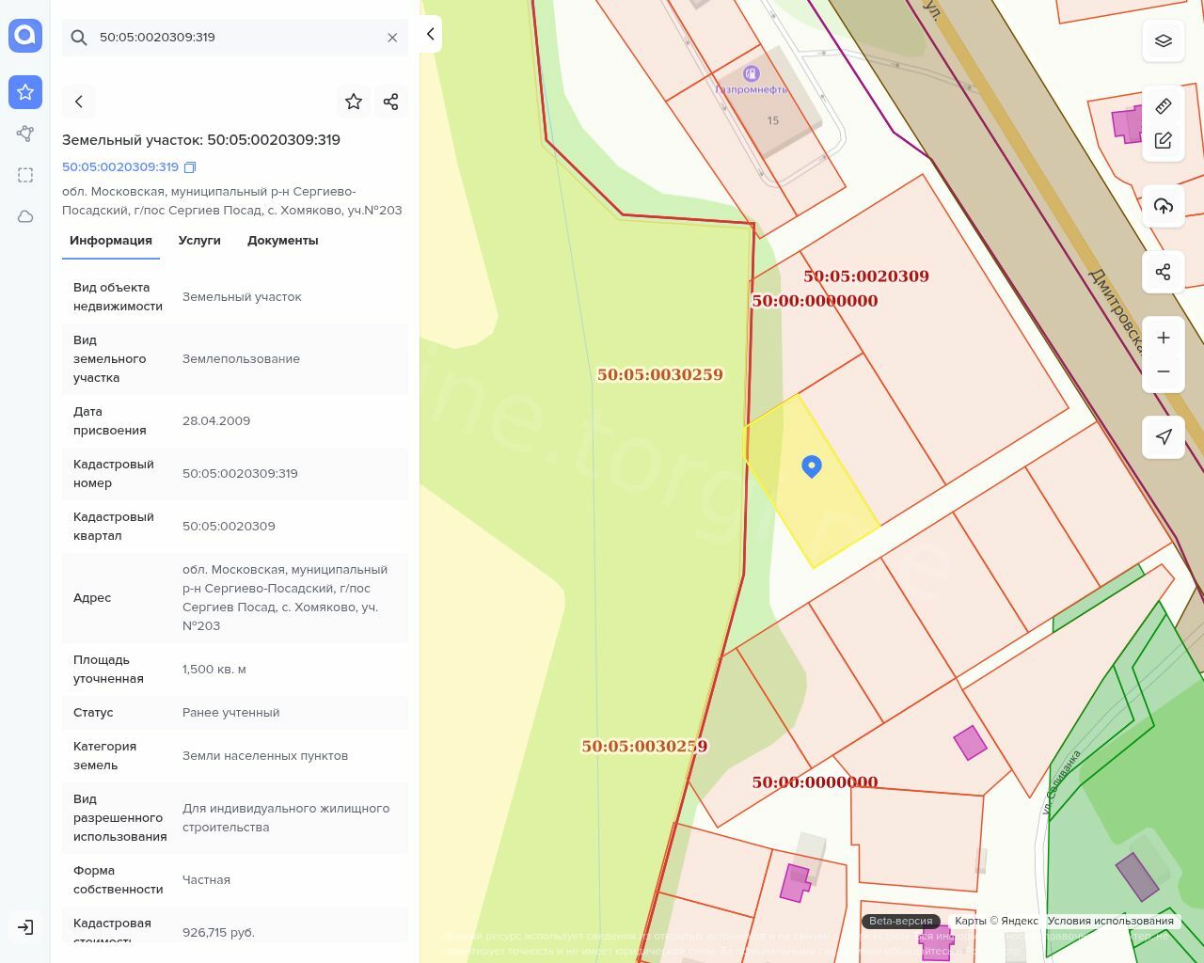Switch to the Услуги tab
Image resolution: width=1204 pixels, height=963 pixels.
click(199, 241)
